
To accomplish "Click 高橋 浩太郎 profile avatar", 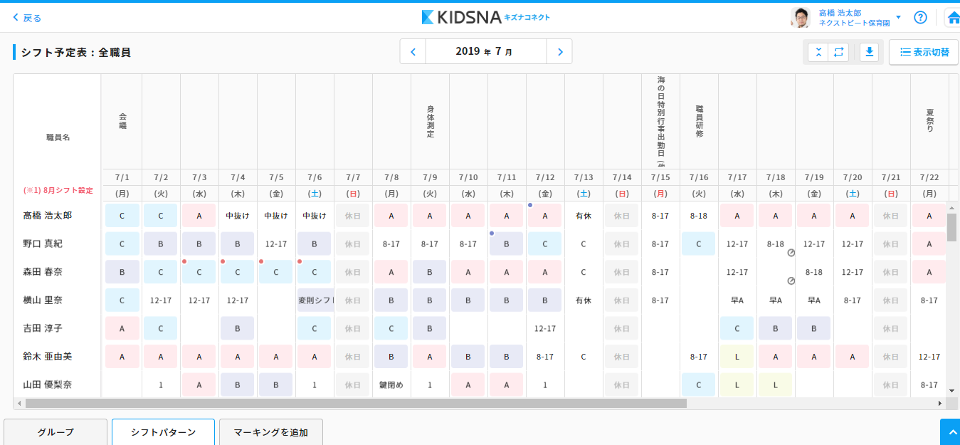I will (x=800, y=18).
